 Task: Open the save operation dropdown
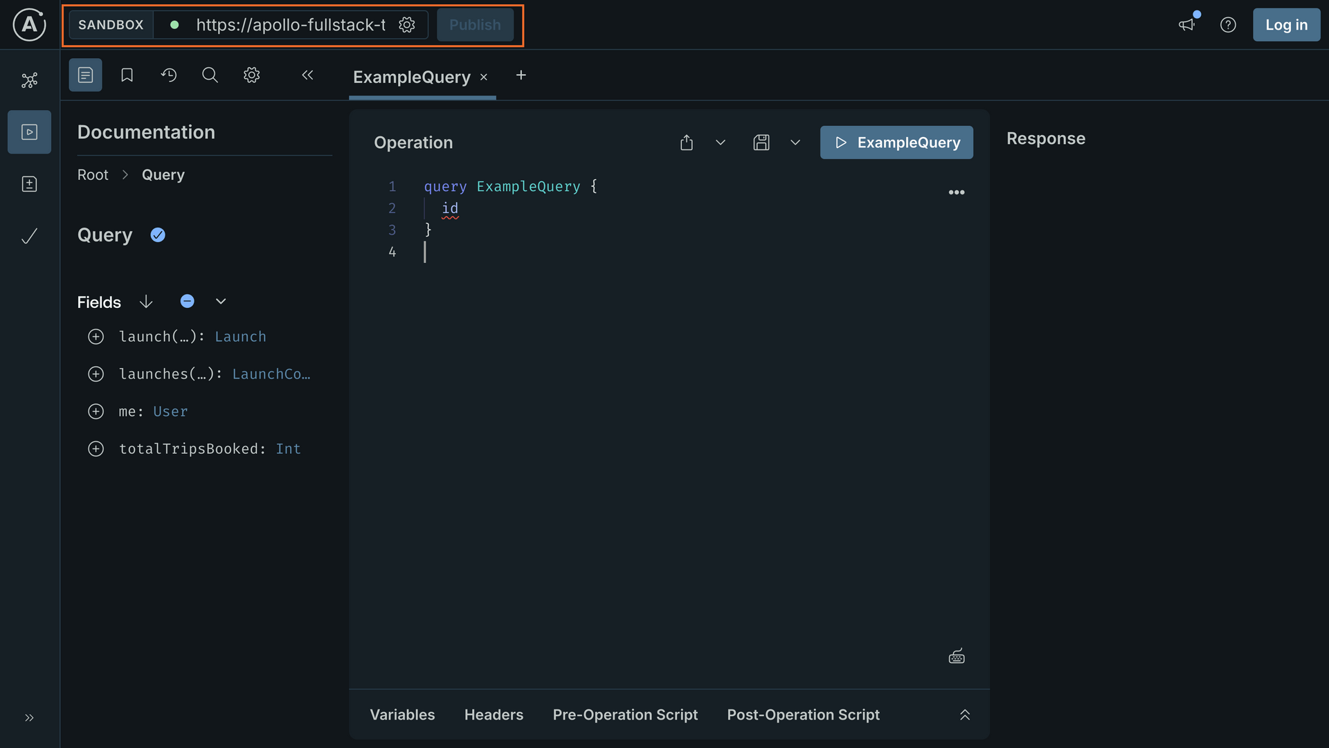pos(795,142)
